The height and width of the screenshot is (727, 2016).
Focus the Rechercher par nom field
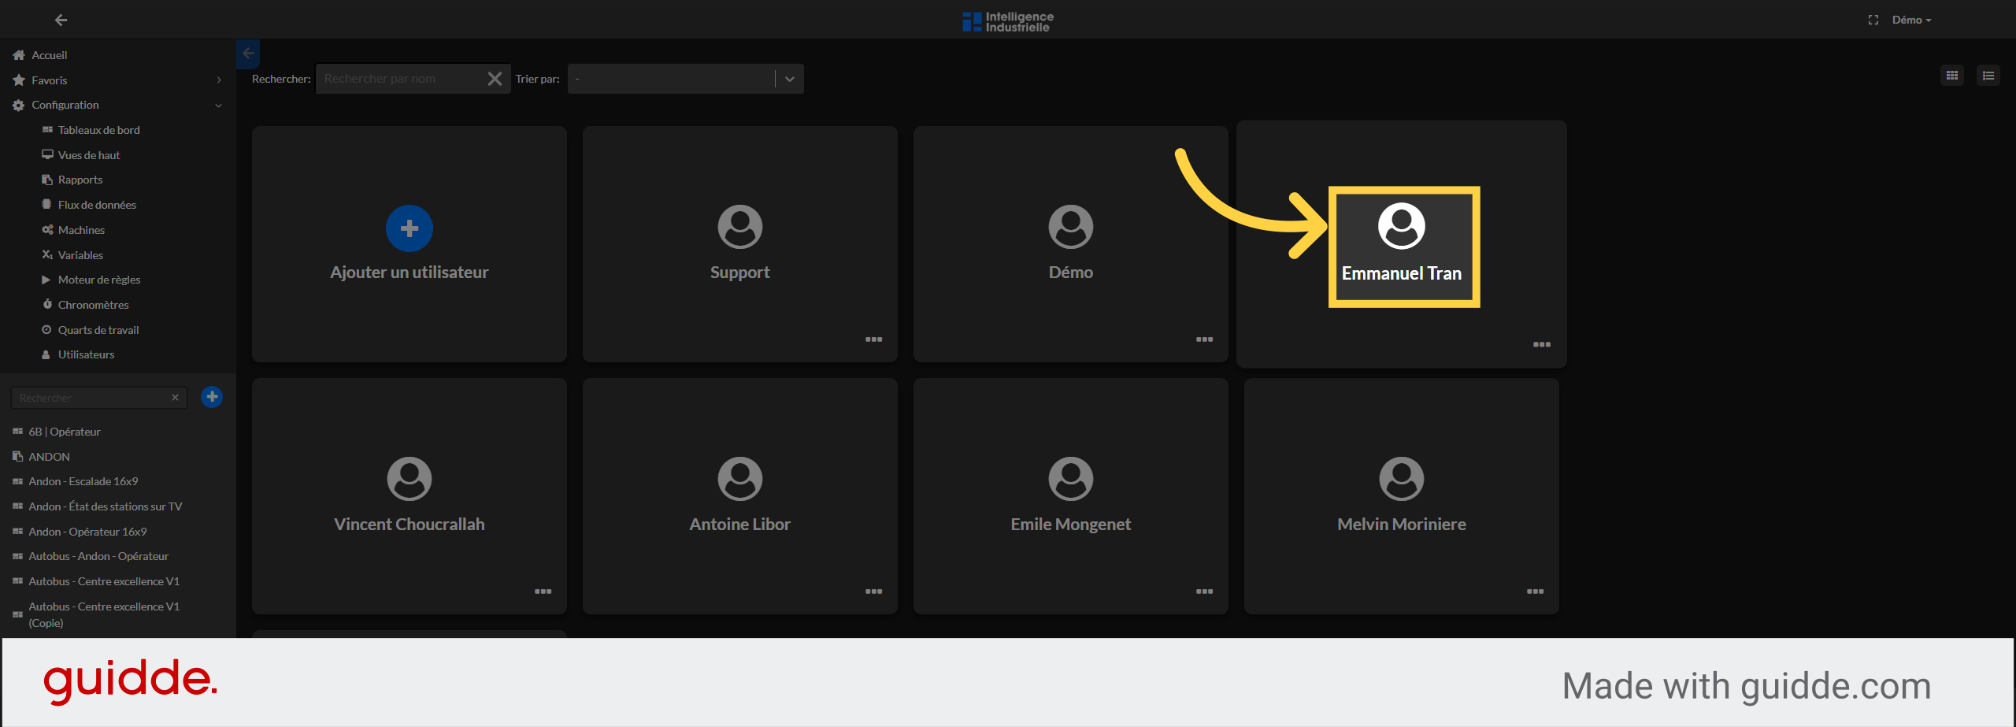402,79
